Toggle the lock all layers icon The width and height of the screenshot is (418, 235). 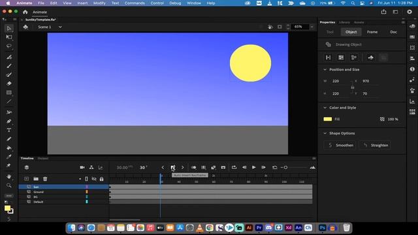coord(102,179)
